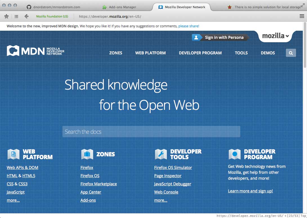Click the status bar URL text
Viewport: 307px width, 218px height.
tap(250, 216)
